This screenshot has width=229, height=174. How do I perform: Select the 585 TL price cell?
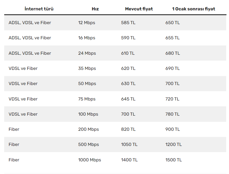pyautogui.click(x=128, y=23)
